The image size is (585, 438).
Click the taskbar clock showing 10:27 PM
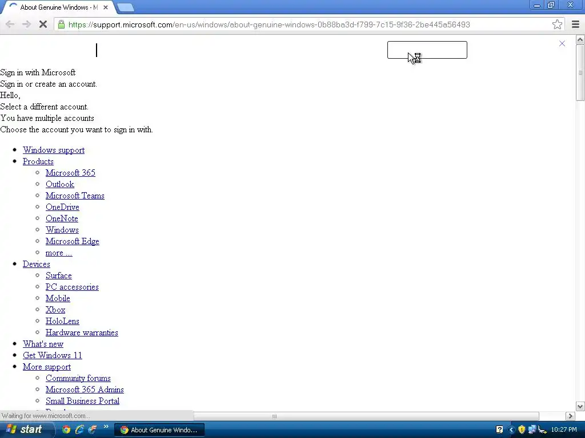pos(564,430)
